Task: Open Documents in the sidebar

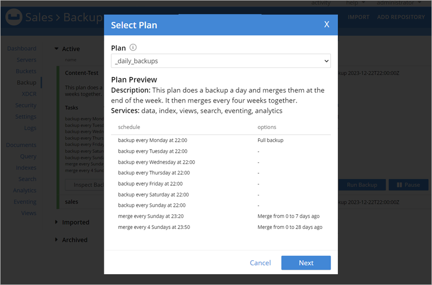Action: point(21,145)
